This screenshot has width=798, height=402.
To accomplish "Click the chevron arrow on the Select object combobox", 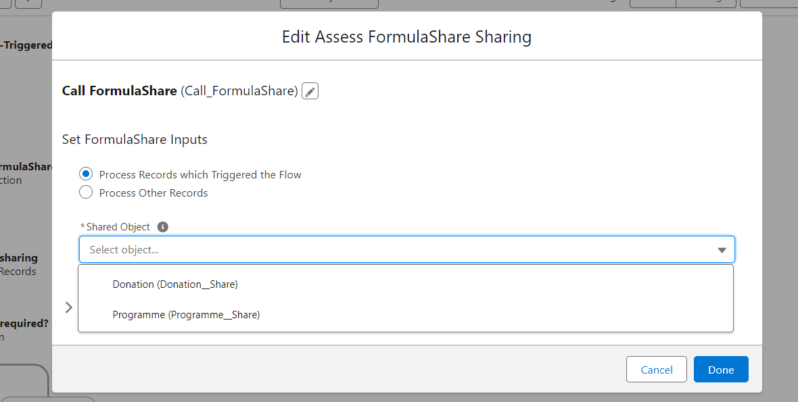I will click(721, 249).
